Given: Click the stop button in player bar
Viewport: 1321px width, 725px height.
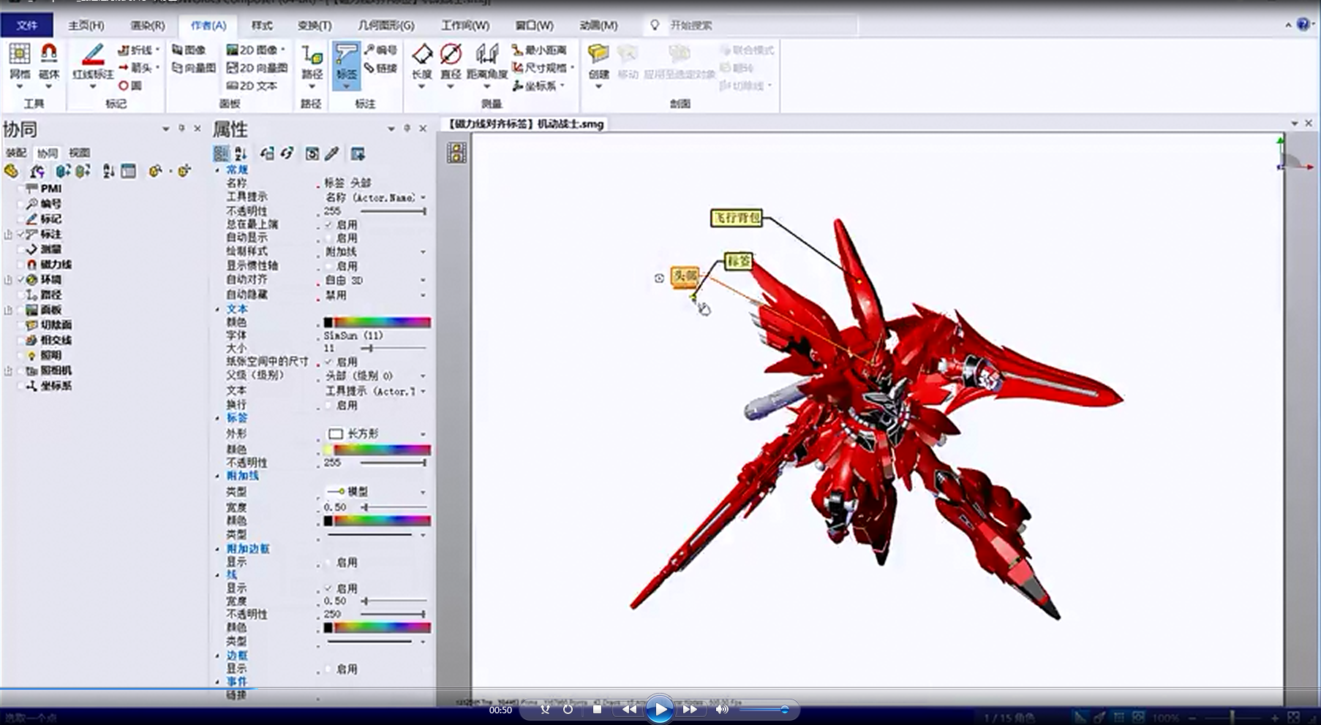Looking at the screenshot, I should point(597,709).
